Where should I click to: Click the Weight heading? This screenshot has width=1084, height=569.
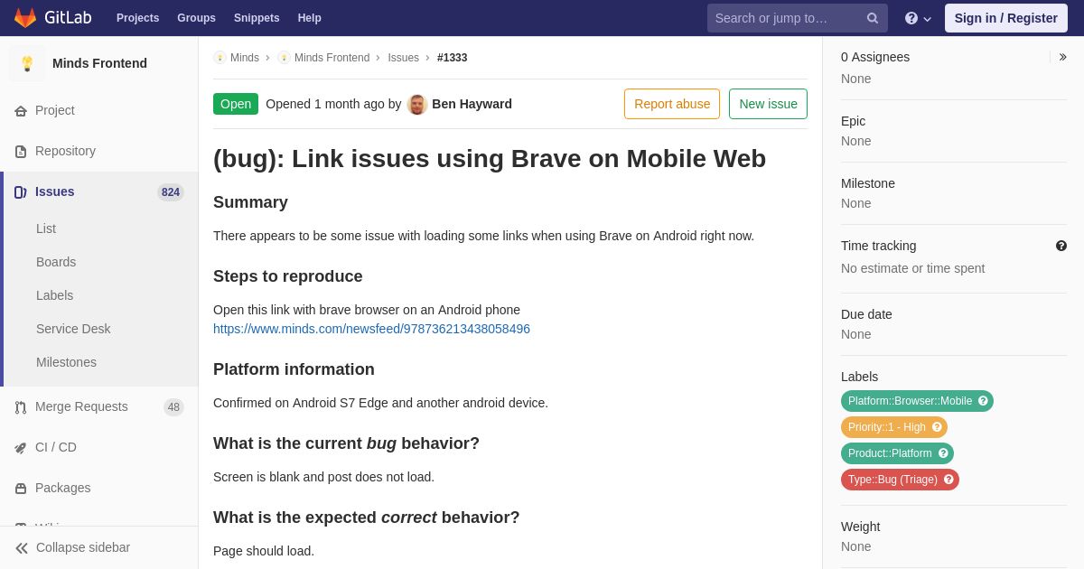[860, 527]
